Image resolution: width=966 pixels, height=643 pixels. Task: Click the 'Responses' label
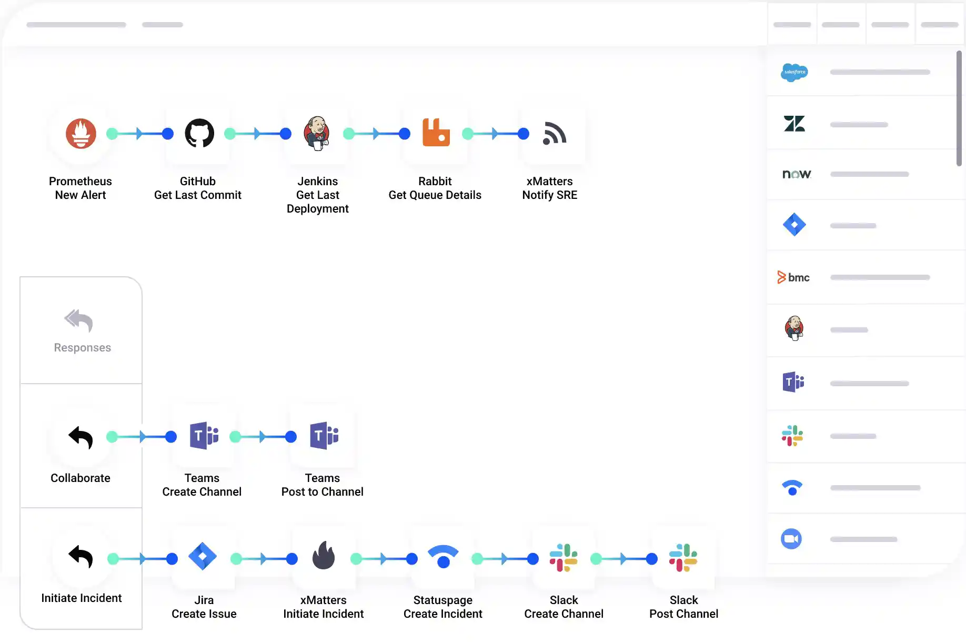(83, 348)
